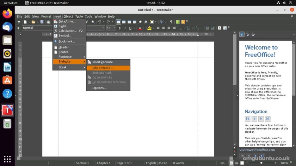Image resolution: width=296 pixels, height=166 pixels.
Task: Toggle italic formatting
Action: [125, 28]
